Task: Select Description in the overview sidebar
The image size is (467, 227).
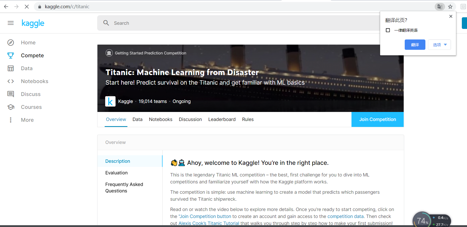Action: pos(130,161)
